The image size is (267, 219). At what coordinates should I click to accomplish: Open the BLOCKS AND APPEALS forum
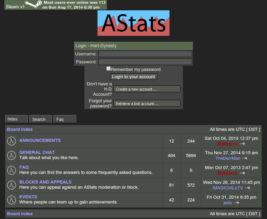pos(45,182)
